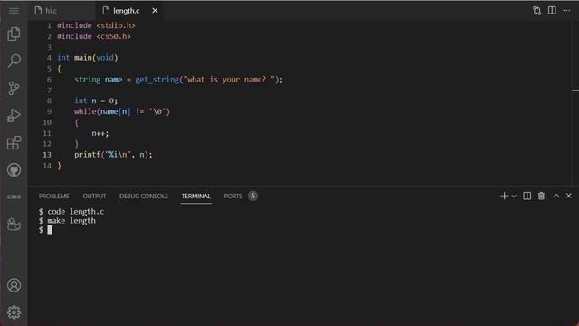Open the Accounts menu icon
This screenshot has height=326, width=579.
coord(14,285)
